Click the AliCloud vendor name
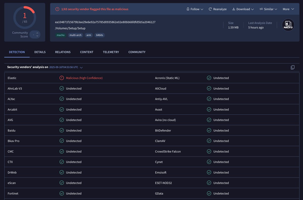The image size is (303, 200). [161, 88]
